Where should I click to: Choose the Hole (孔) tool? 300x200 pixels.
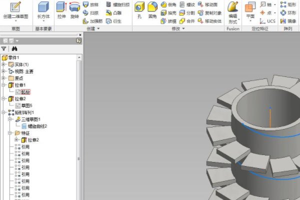coord(139,10)
